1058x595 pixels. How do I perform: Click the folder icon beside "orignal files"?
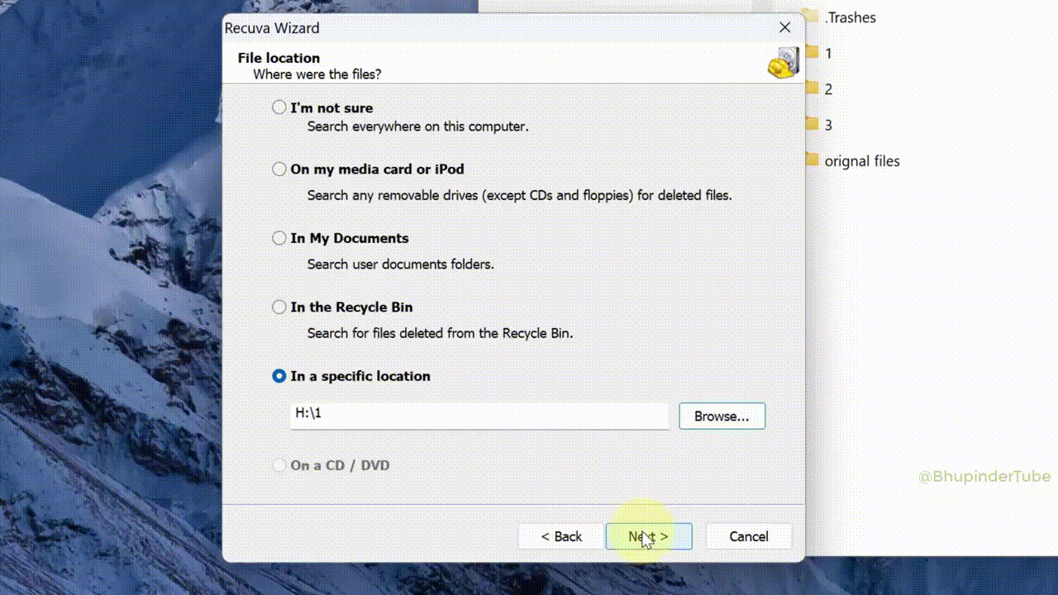pos(812,160)
